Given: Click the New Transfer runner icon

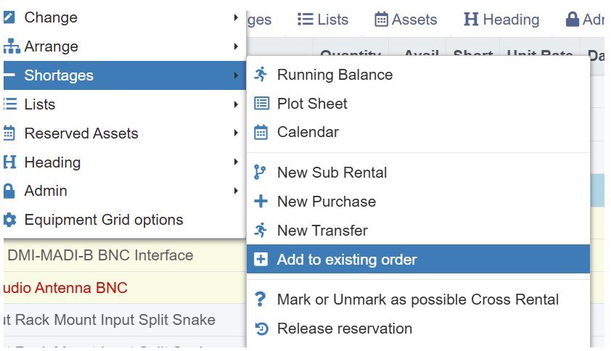Looking at the screenshot, I should (x=261, y=231).
